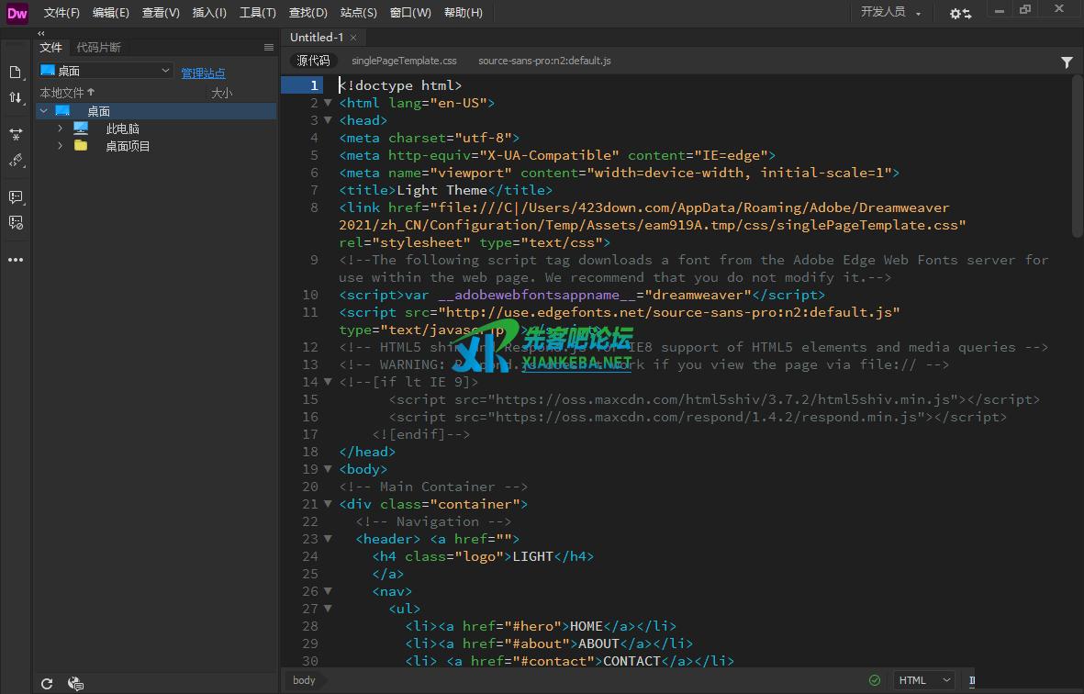Open the 桌面 site dropdown
The width and height of the screenshot is (1084, 694).
105,71
